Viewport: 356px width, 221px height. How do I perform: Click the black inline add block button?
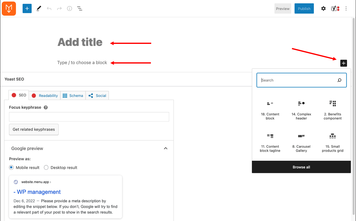(343, 63)
